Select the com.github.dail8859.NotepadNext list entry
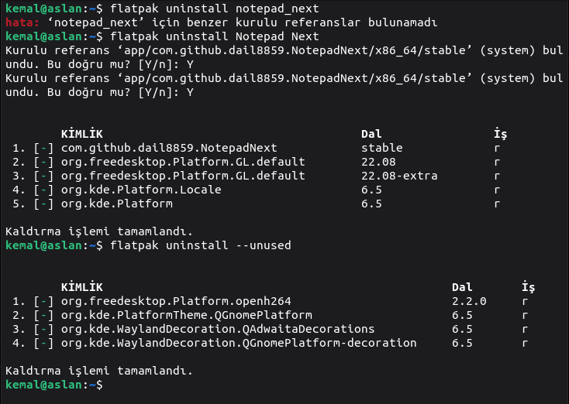Screen dimensions: 569x404 169,148
